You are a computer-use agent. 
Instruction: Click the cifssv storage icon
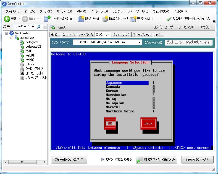point(22,64)
